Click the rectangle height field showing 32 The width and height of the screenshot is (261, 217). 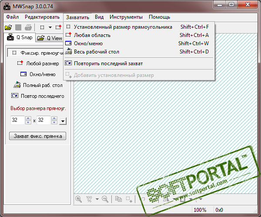[43, 120]
